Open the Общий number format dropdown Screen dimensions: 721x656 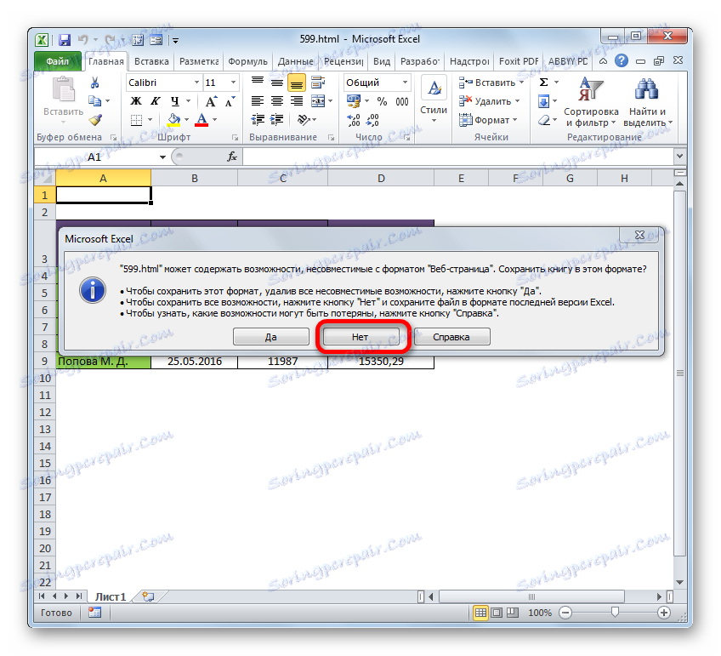(405, 83)
